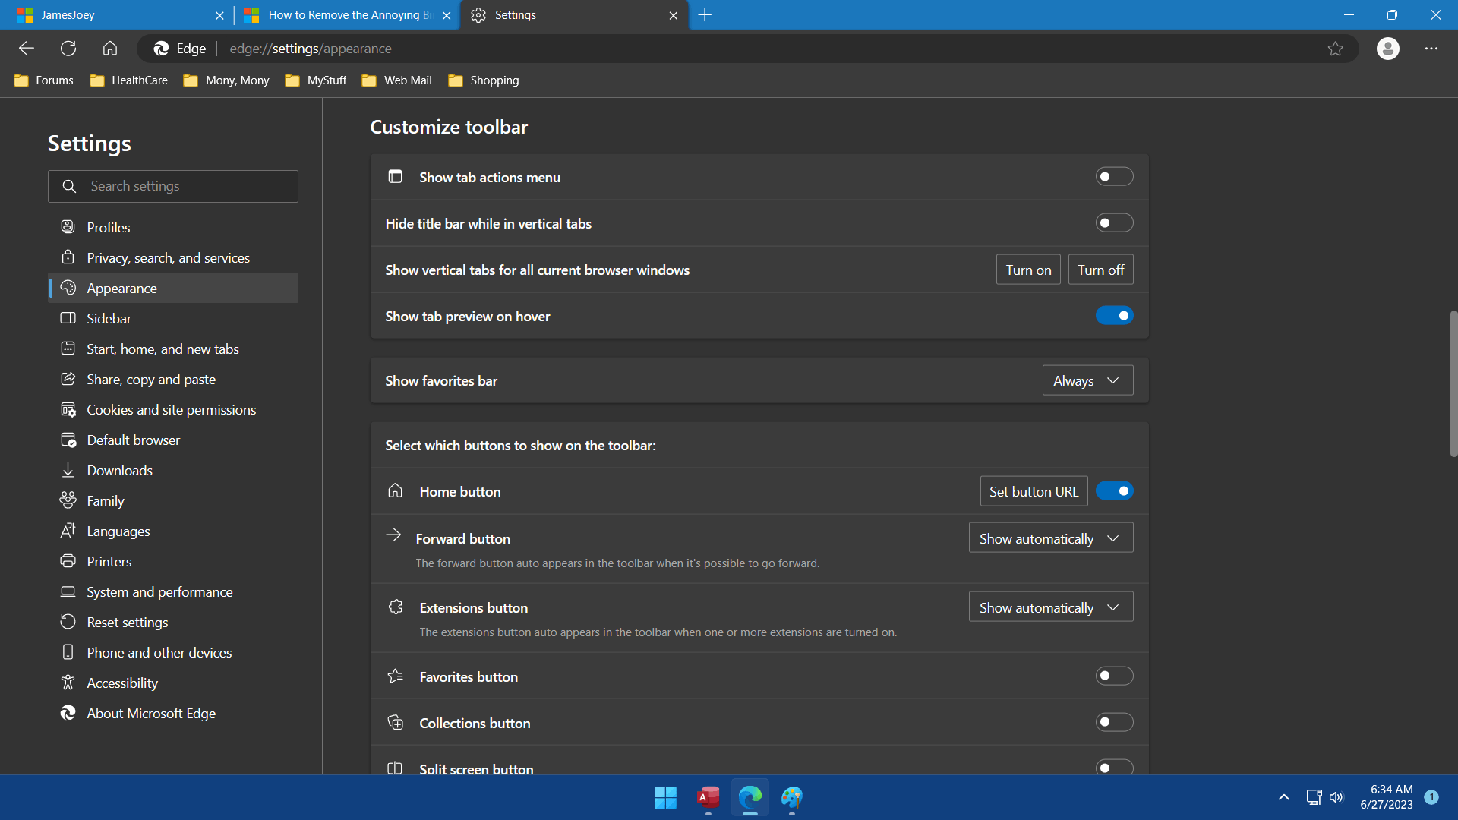Viewport: 1458px width, 820px height.
Task: Click the Home icon in toolbar
Action: tap(110, 49)
